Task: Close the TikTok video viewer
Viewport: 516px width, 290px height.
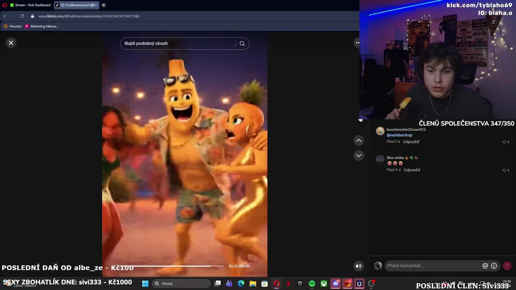Action: [11, 43]
